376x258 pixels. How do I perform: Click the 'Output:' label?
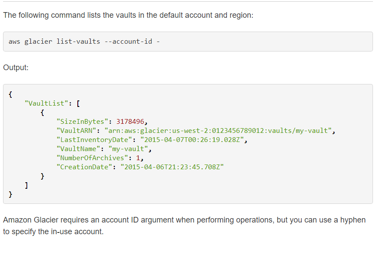[x=16, y=68]
